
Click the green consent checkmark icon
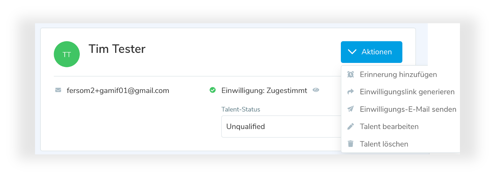click(212, 90)
